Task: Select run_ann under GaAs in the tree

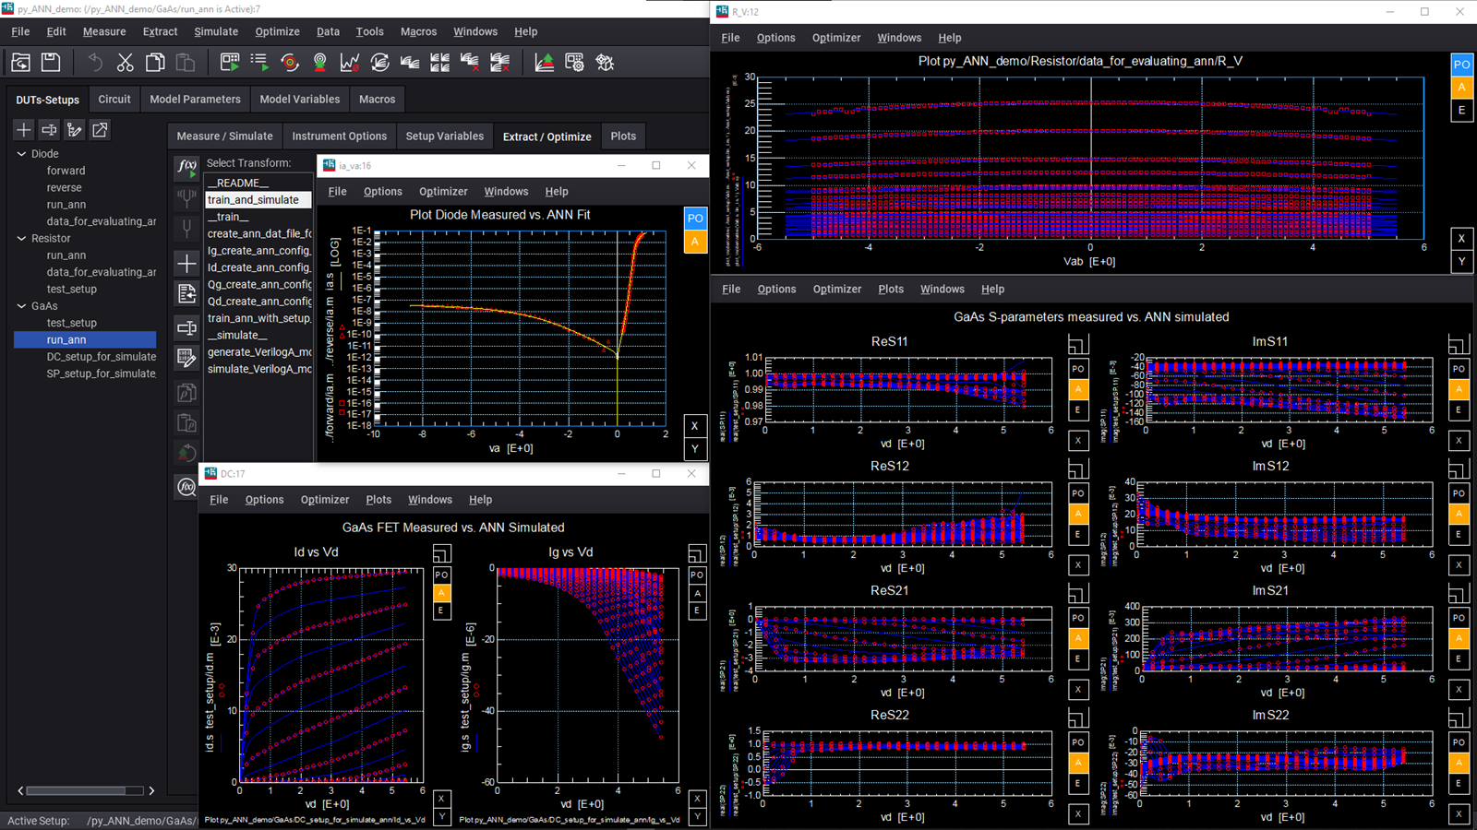Action: (x=66, y=339)
